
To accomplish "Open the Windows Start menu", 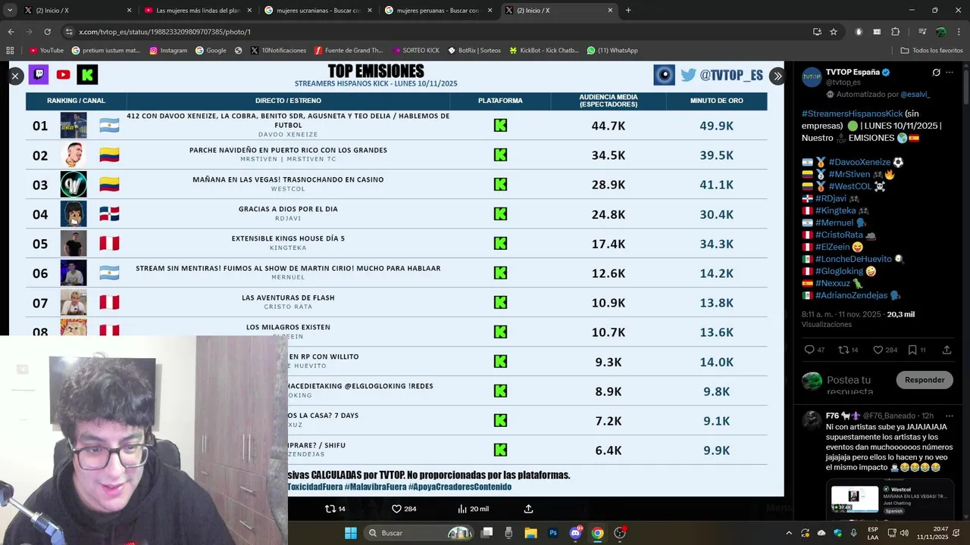I will click(x=351, y=533).
